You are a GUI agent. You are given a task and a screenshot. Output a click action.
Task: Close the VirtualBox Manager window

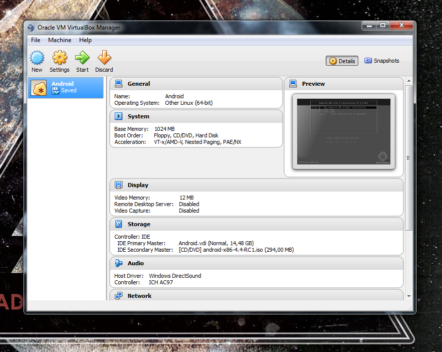[401, 26]
